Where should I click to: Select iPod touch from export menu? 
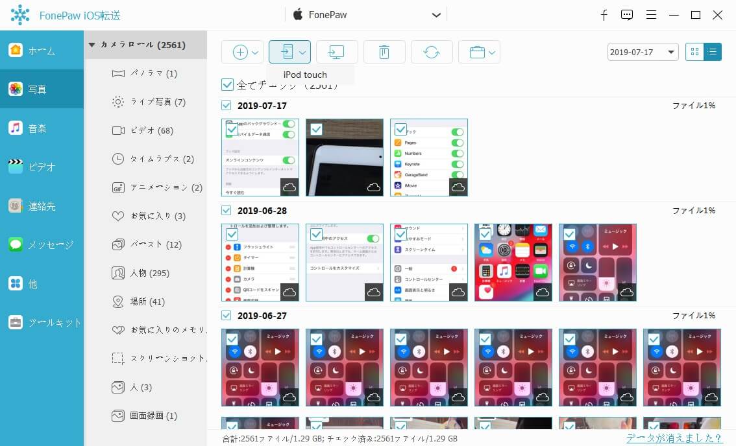[x=305, y=75]
